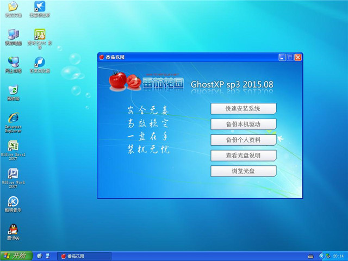Image resolution: width=348 pixels, height=261 pixels.
Task: Click the show desktop quick launch icon
Action: pyautogui.click(x=48, y=256)
